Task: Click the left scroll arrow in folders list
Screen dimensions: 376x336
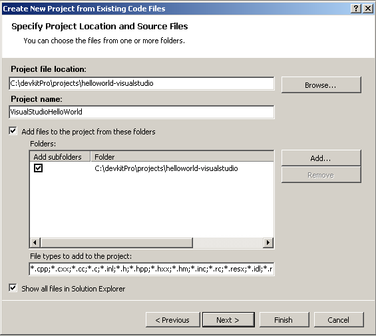Action: (x=35, y=242)
